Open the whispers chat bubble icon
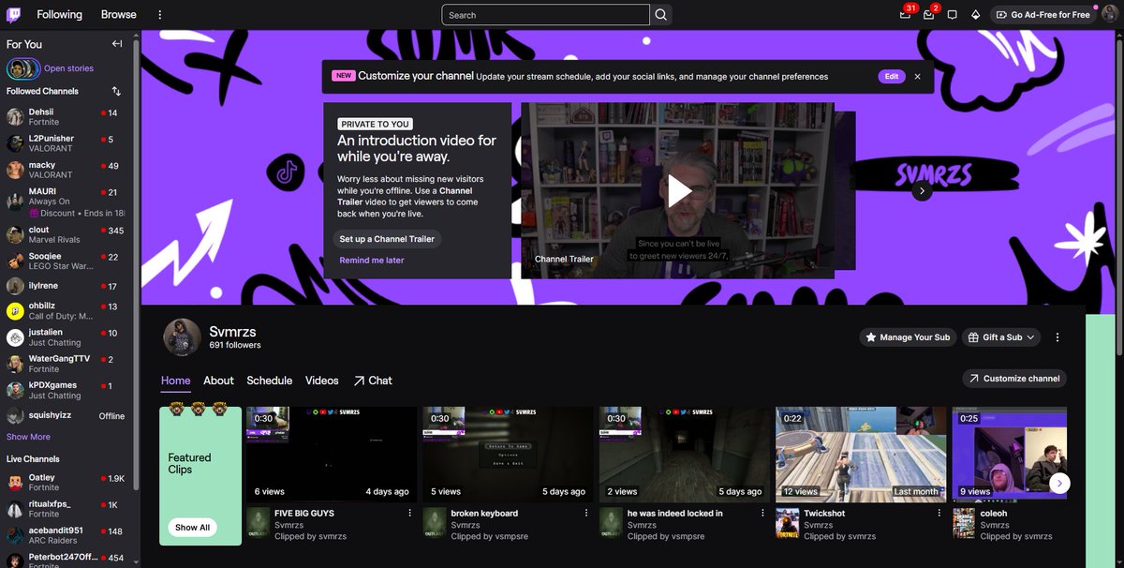1124x568 pixels. (953, 15)
